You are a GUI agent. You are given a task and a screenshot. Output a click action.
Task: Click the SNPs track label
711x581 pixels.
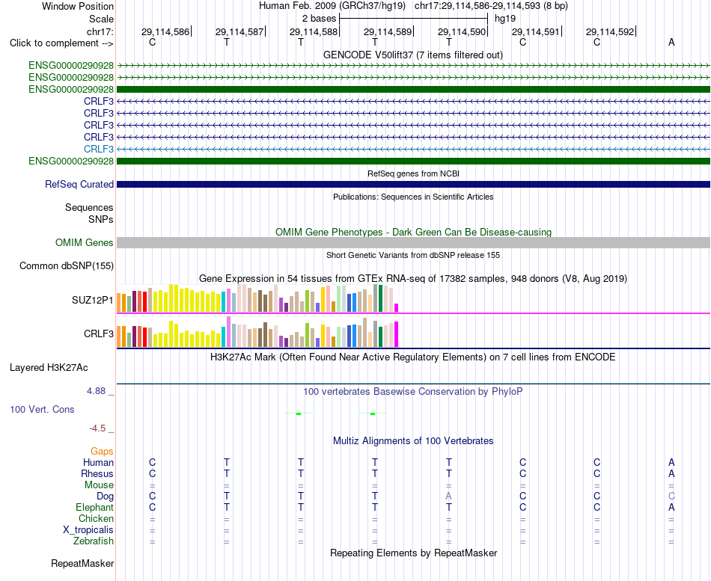(x=101, y=219)
